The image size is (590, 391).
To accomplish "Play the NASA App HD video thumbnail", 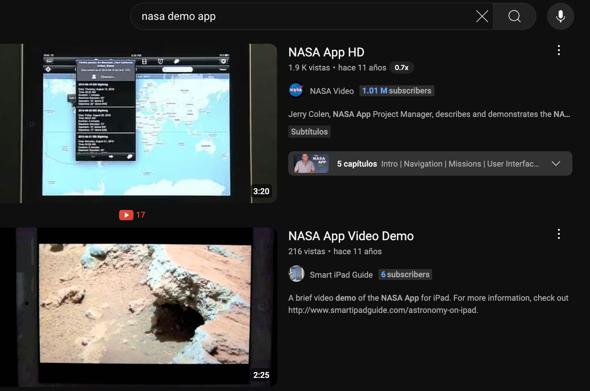I will coord(138,123).
